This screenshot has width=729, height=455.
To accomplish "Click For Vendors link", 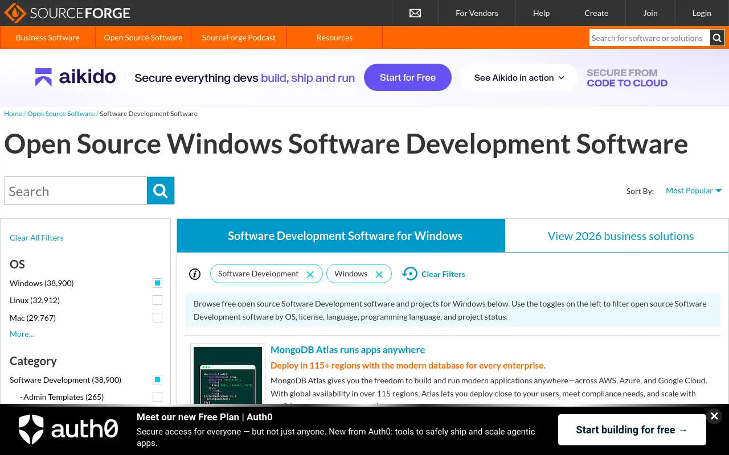I will (477, 13).
